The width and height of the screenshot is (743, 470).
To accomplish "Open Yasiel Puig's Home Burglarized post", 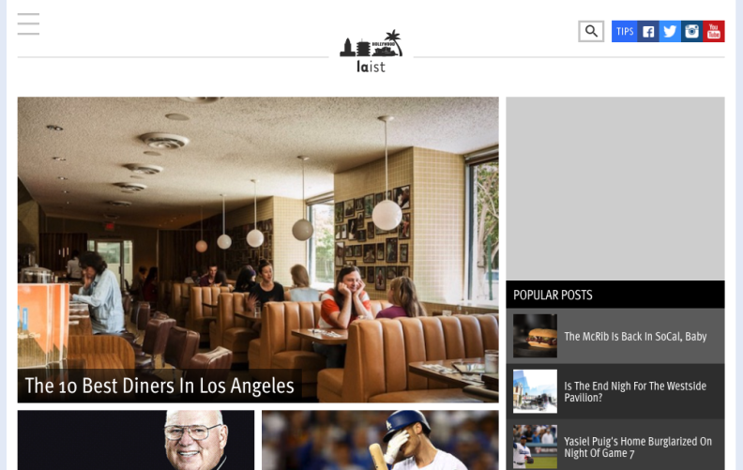I will tap(638, 447).
